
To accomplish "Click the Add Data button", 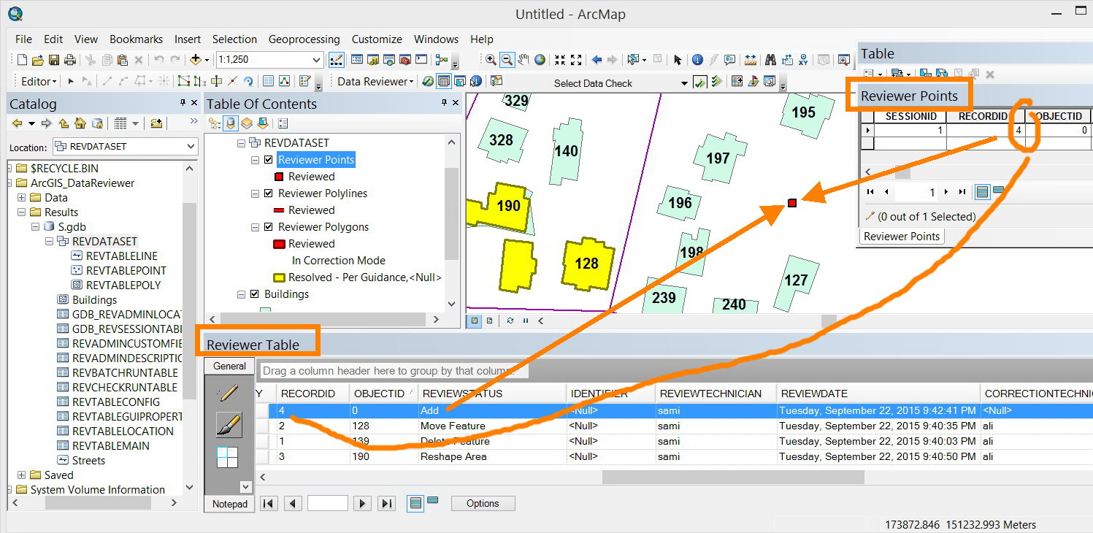I will (196, 60).
